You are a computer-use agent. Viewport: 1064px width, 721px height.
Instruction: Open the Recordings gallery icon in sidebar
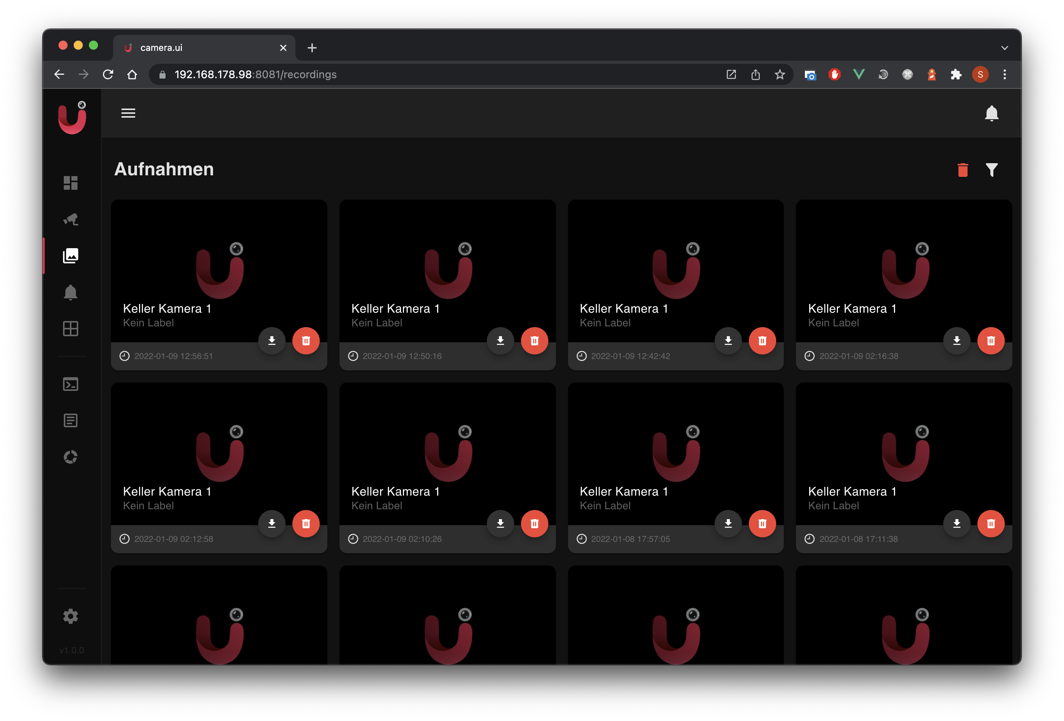[71, 256]
